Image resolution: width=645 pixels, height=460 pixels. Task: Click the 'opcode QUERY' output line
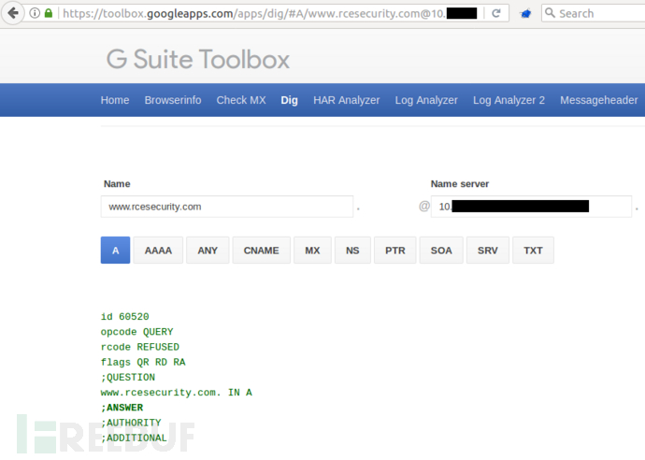(x=137, y=332)
